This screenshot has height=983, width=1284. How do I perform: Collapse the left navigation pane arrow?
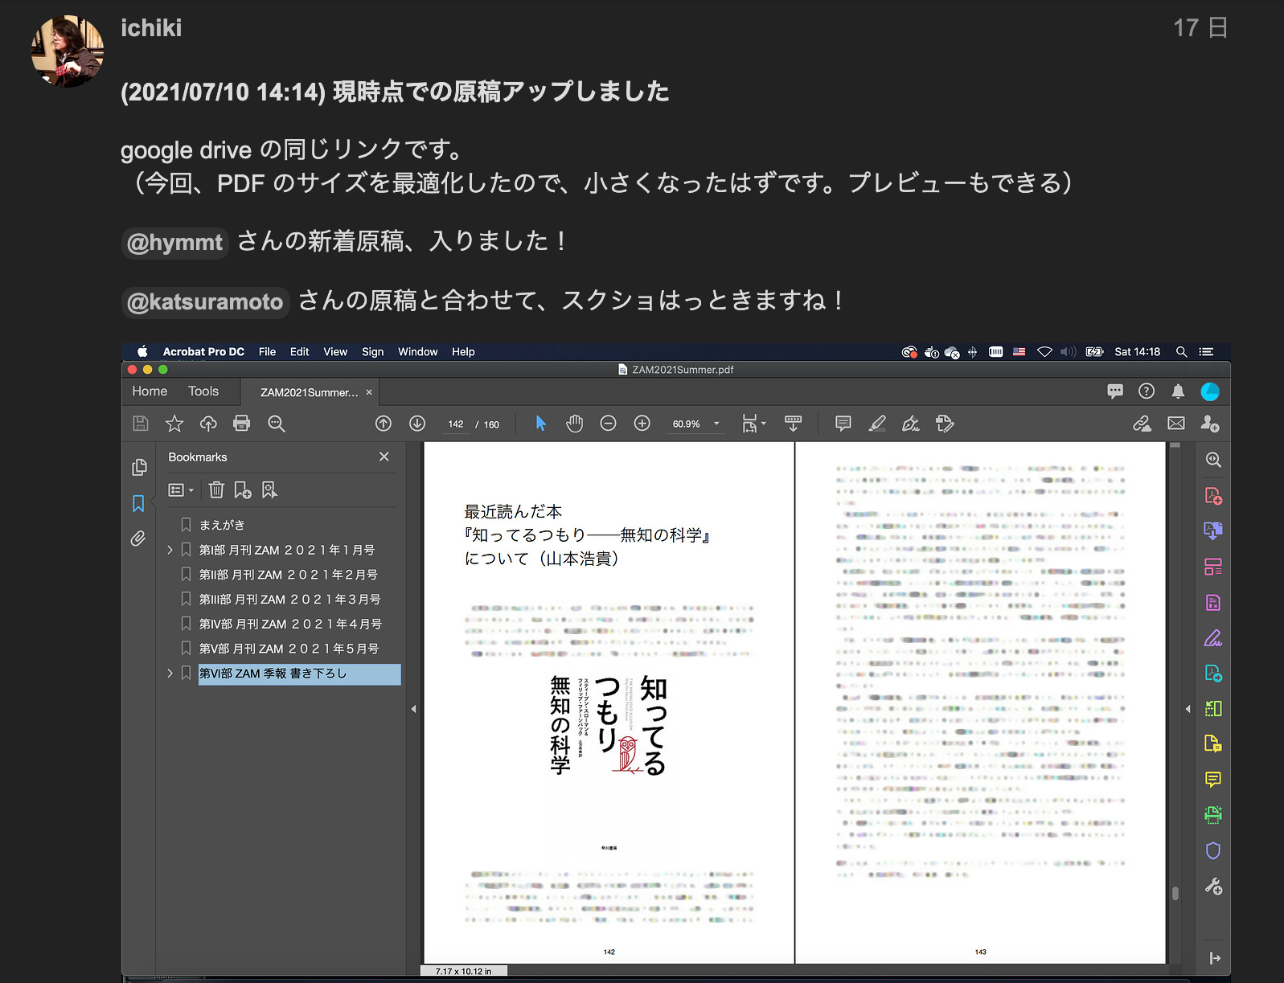[x=413, y=709]
